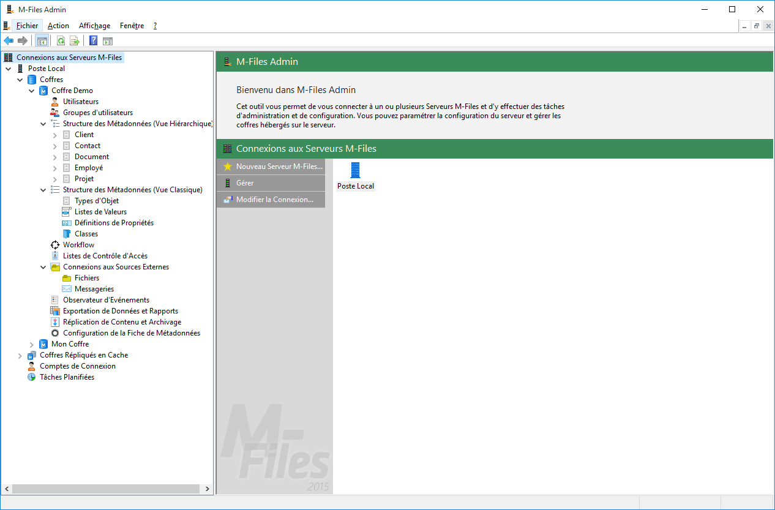Click Modifier la Connexion... task
775x510 pixels.
[274, 200]
